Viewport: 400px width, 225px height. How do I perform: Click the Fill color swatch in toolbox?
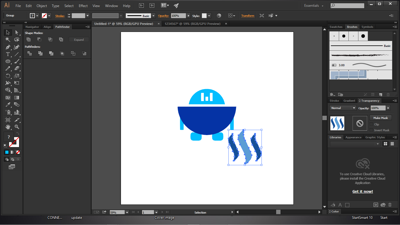tap(8, 137)
